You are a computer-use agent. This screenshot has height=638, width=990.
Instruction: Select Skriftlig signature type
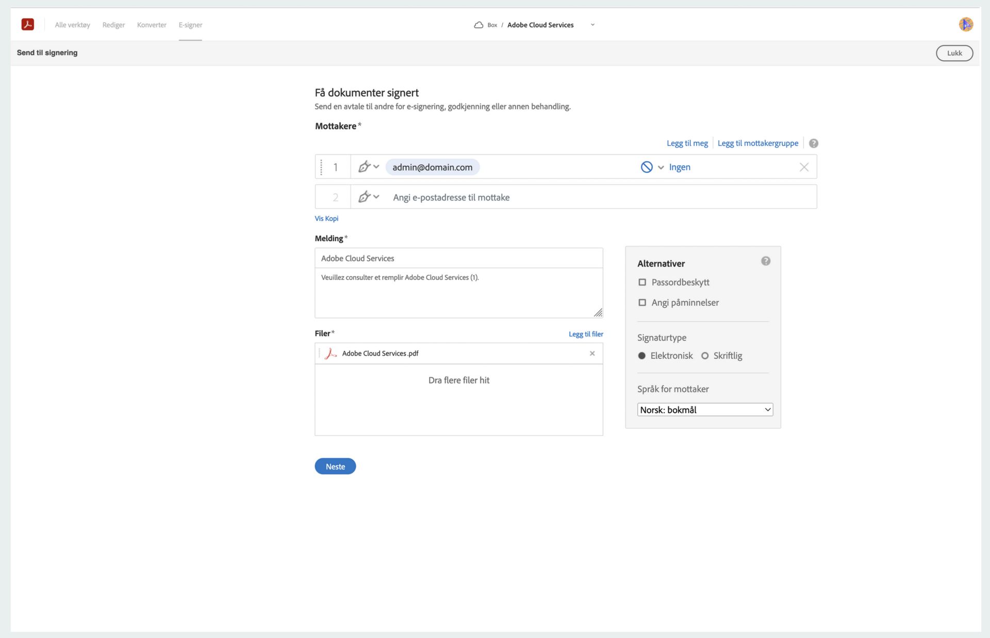click(705, 356)
